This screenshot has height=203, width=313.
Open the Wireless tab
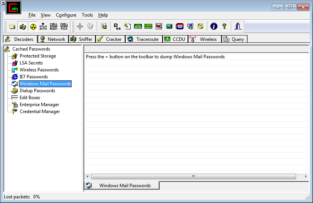click(204, 39)
